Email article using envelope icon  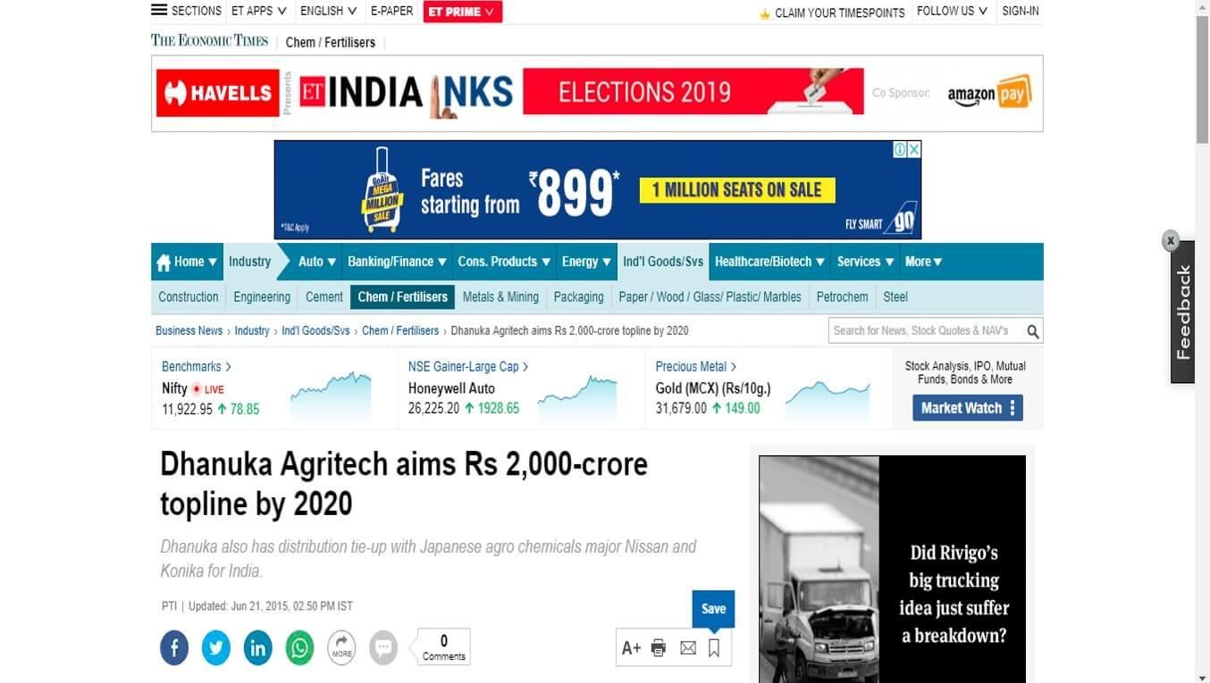pyautogui.click(x=687, y=648)
